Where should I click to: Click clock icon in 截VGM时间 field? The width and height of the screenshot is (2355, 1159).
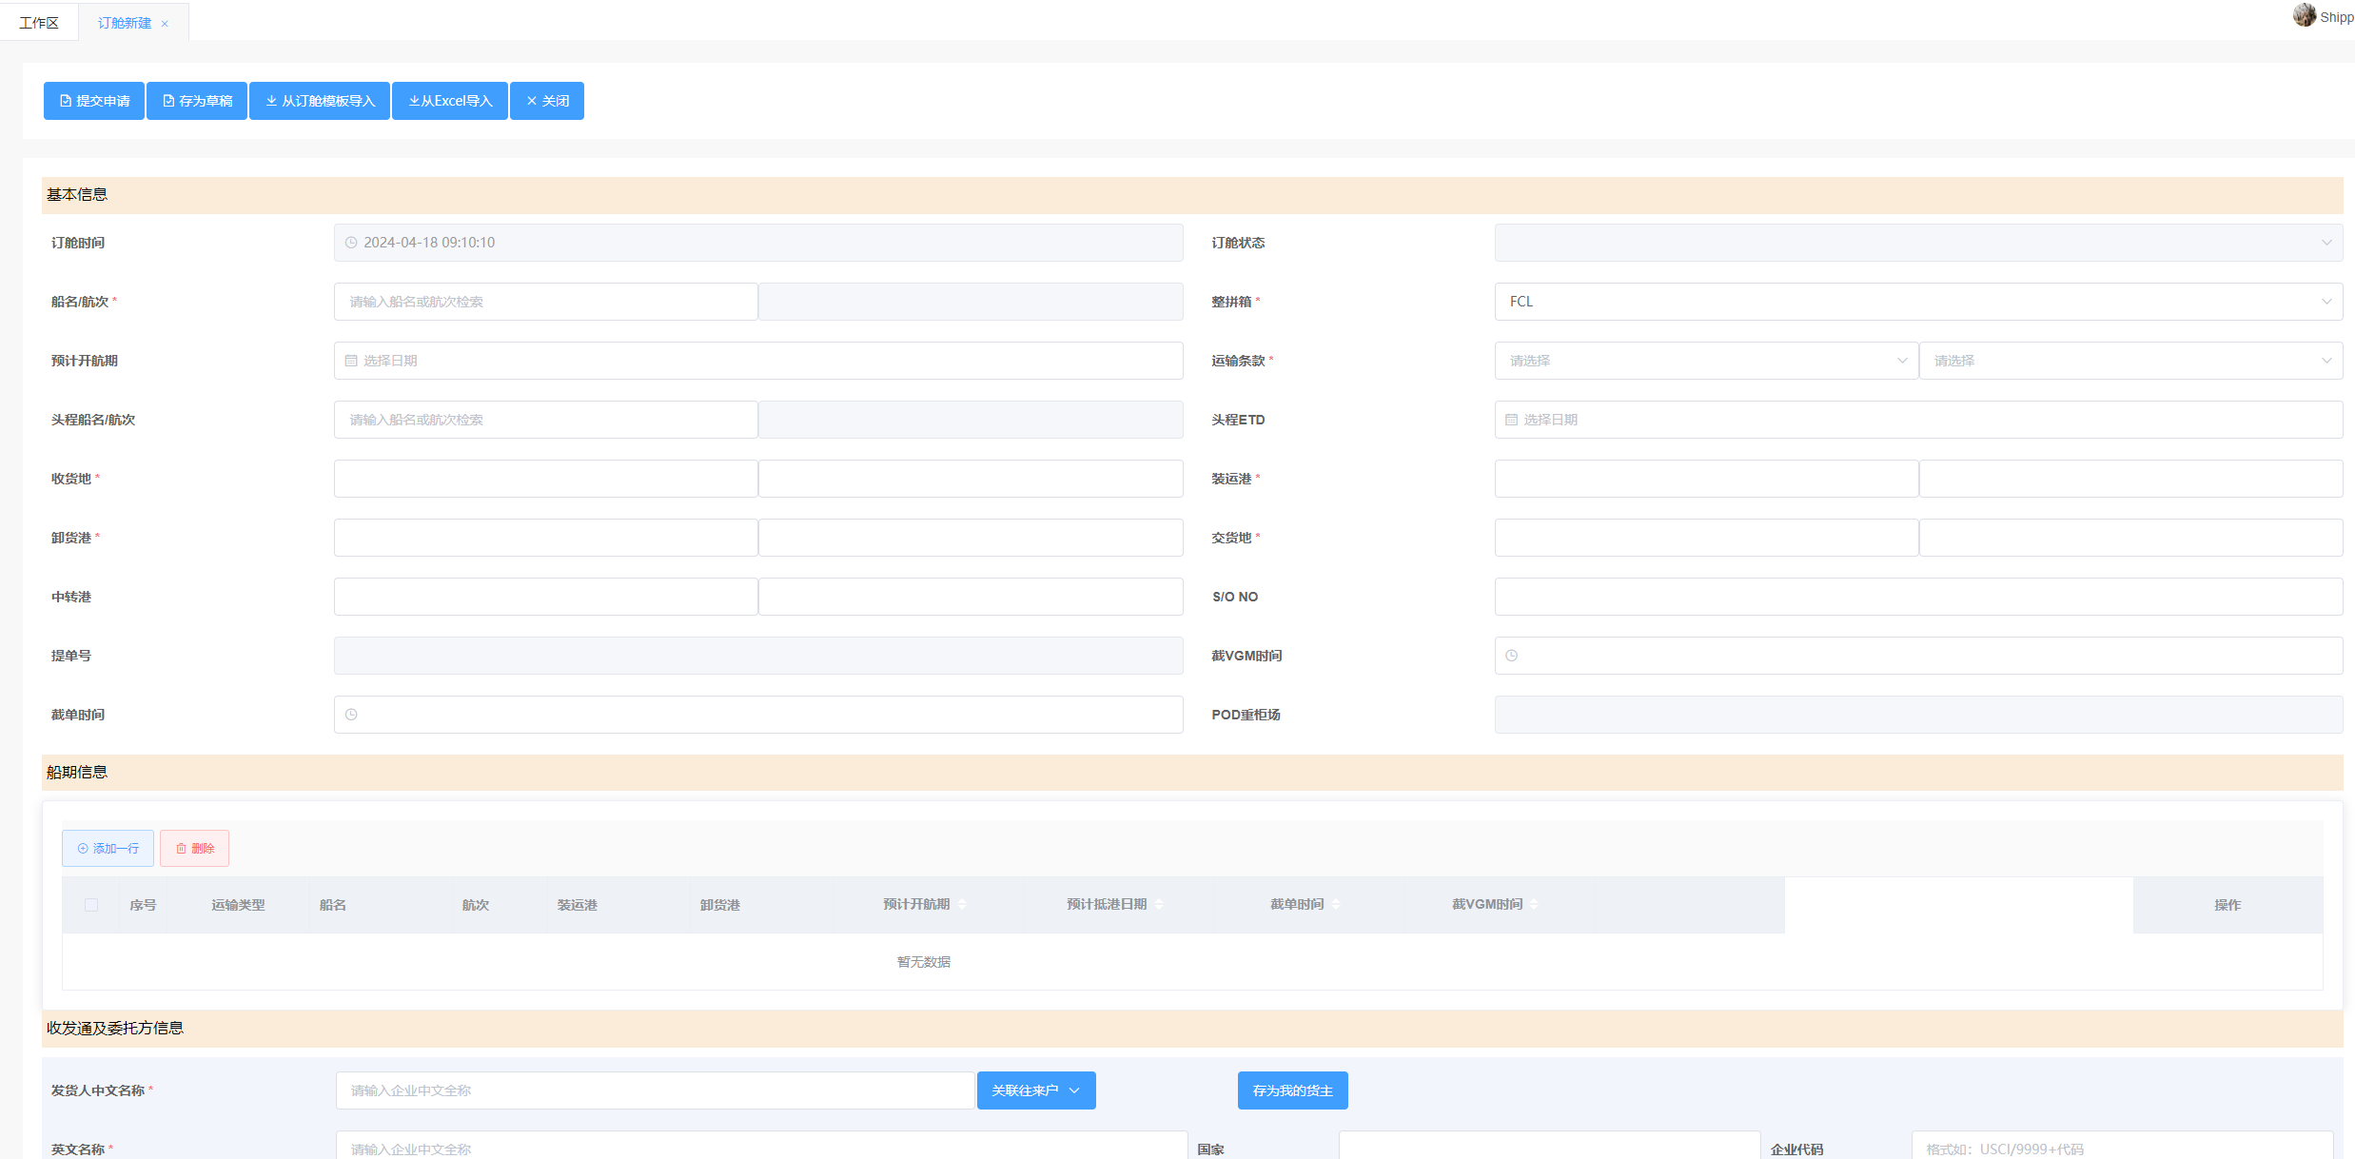[x=1511, y=656]
